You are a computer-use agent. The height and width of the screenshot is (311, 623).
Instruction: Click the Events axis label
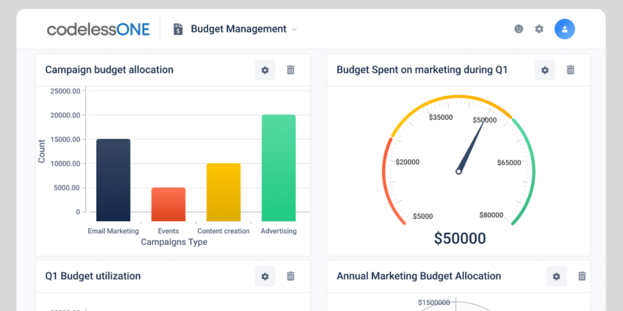[x=168, y=231]
